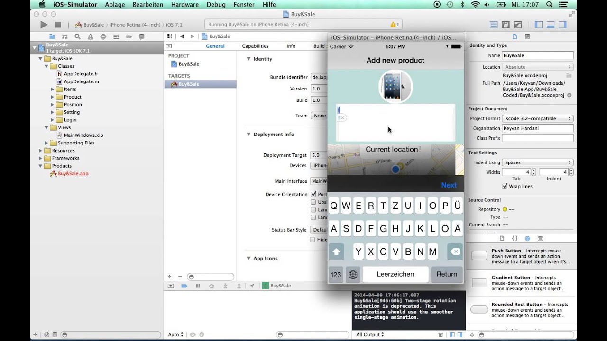Open the Log navigator speech-bubble icon
Screen dimensions: 607x341
(141, 36)
